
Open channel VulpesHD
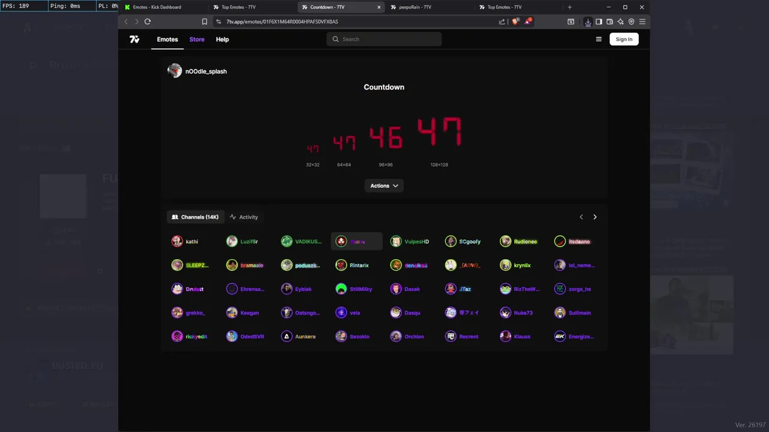[x=410, y=241]
